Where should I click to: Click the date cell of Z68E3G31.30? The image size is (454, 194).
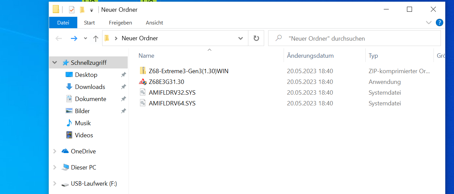pos(310,82)
